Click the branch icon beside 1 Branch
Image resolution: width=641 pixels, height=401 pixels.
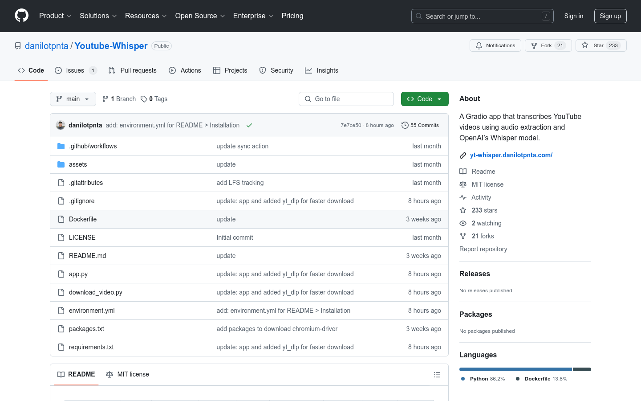pos(105,99)
